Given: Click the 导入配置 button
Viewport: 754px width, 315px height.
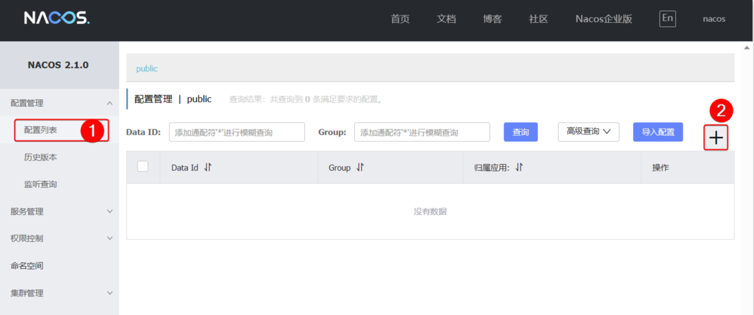Looking at the screenshot, I should [658, 132].
